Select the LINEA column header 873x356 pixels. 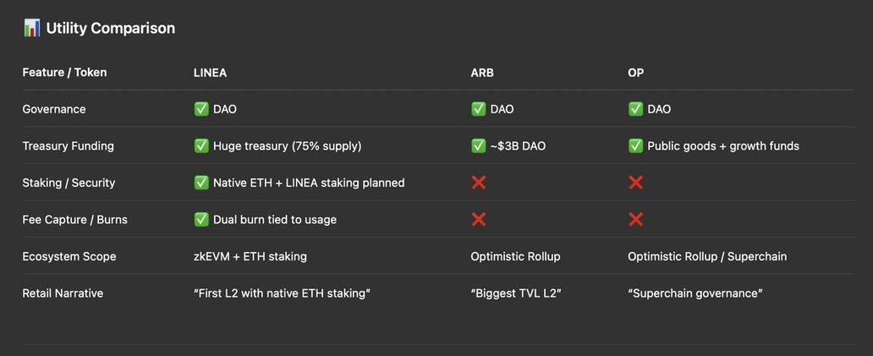point(210,73)
